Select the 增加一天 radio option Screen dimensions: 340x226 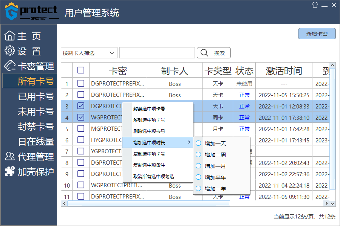(198, 143)
